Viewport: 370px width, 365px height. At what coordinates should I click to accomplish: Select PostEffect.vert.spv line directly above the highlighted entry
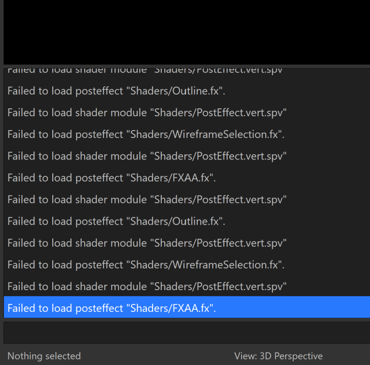pyautogui.click(x=147, y=286)
